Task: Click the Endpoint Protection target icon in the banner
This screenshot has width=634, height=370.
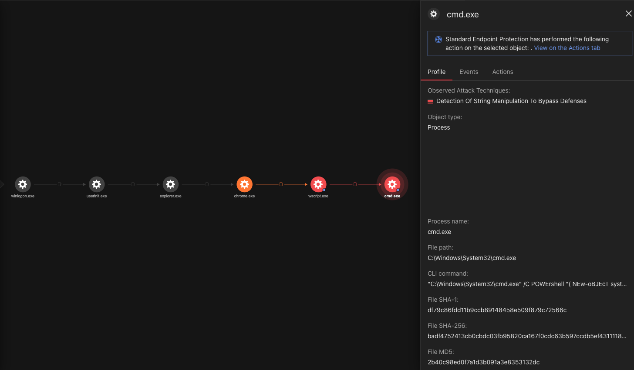Action: [438, 40]
